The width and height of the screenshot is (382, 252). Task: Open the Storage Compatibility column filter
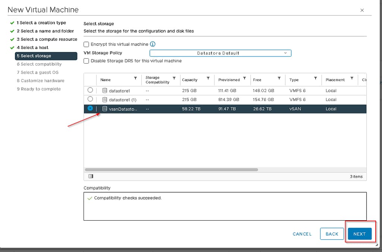coord(174,78)
